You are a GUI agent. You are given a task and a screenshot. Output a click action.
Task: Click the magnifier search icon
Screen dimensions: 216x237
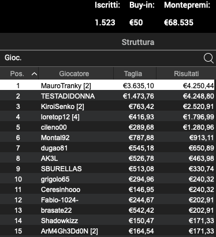[x=208, y=58]
